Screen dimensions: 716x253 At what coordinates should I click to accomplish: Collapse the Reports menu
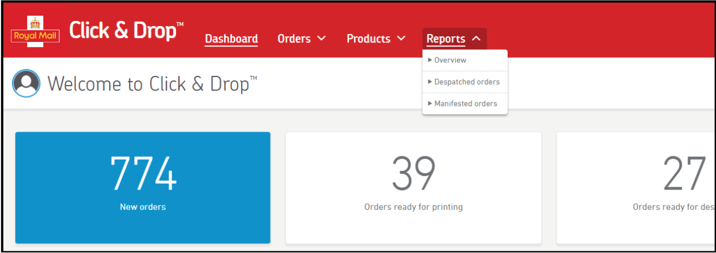coord(454,38)
